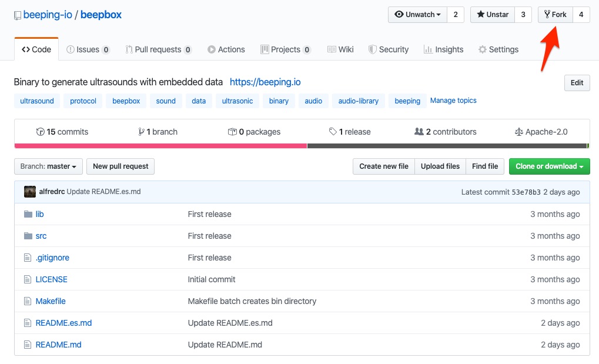Click the commits history clock icon
599x364 pixels.
40,132
